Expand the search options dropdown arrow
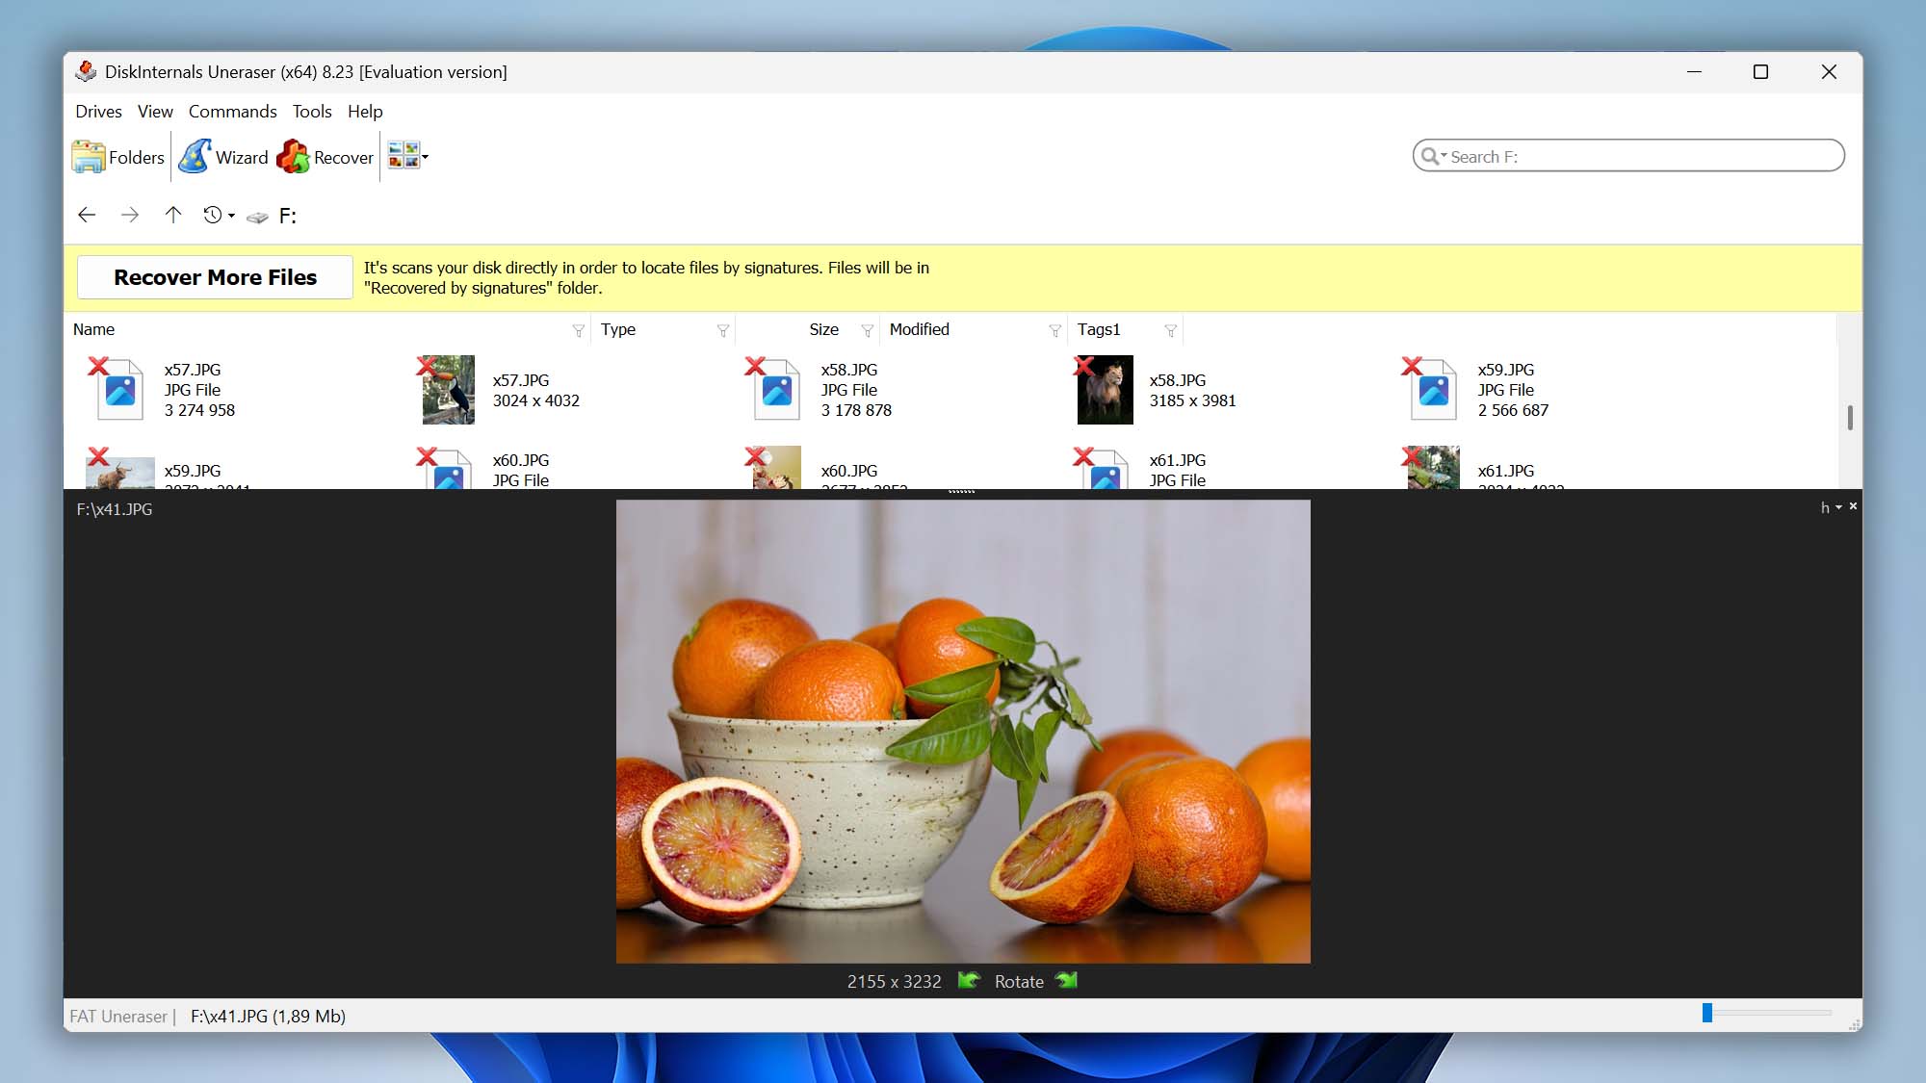This screenshot has height=1083, width=1926. pyautogui.click(x=1444, y=156)
